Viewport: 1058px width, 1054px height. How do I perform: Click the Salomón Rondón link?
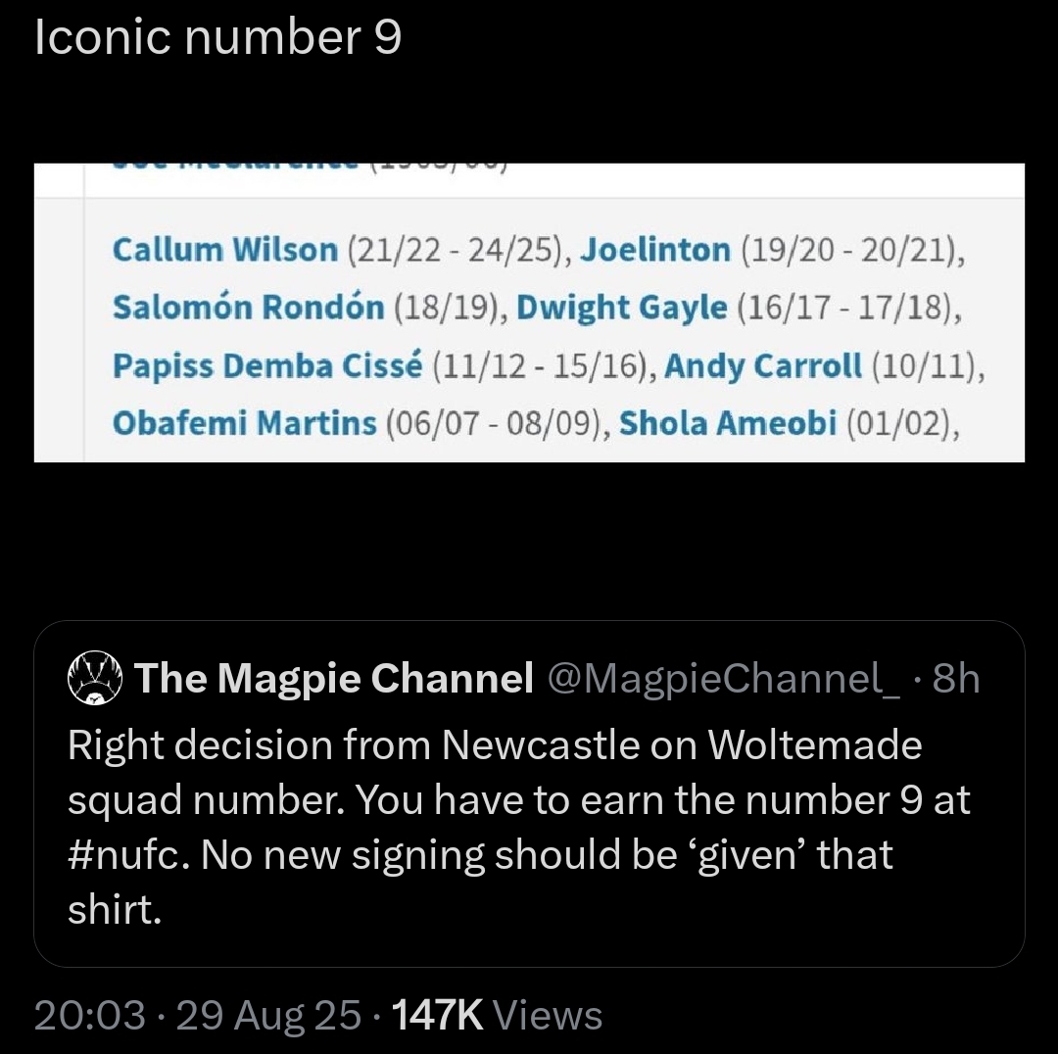pyautogui.click(x=248, y=307)
